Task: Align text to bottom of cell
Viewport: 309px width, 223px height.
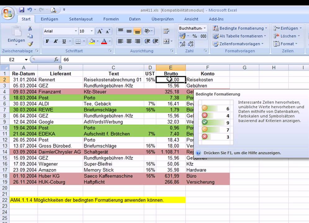Action: pyautogui.click(x=137, y=31)
